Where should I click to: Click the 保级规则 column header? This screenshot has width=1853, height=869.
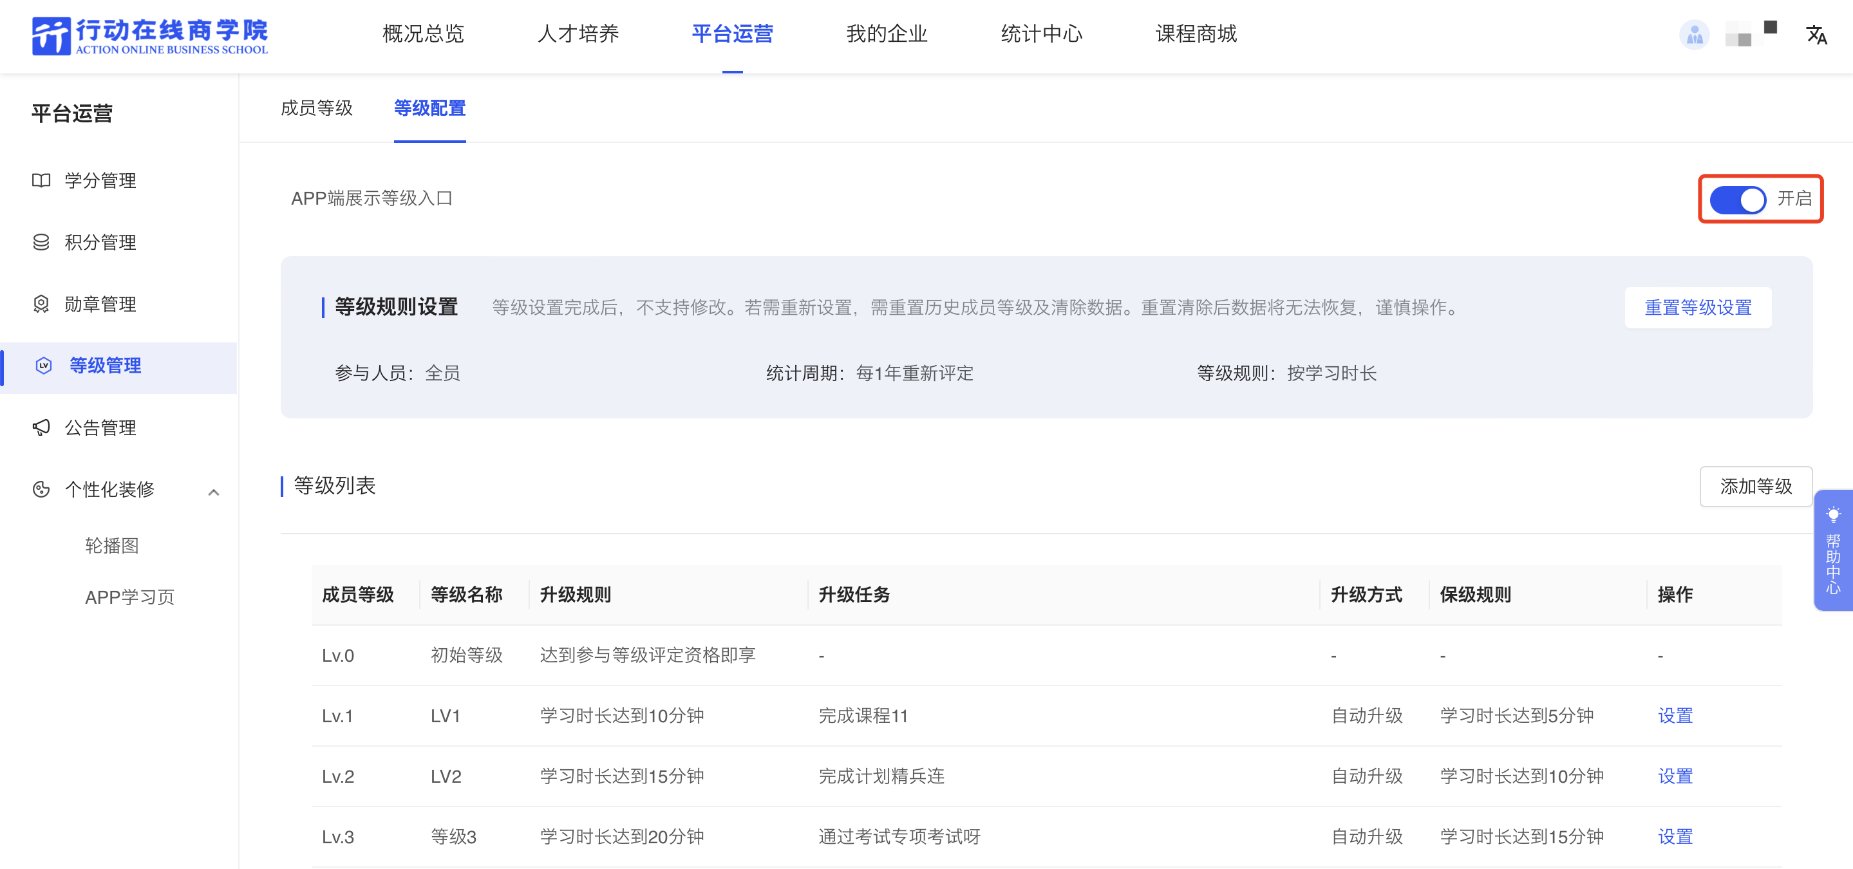coord(1475,595)
